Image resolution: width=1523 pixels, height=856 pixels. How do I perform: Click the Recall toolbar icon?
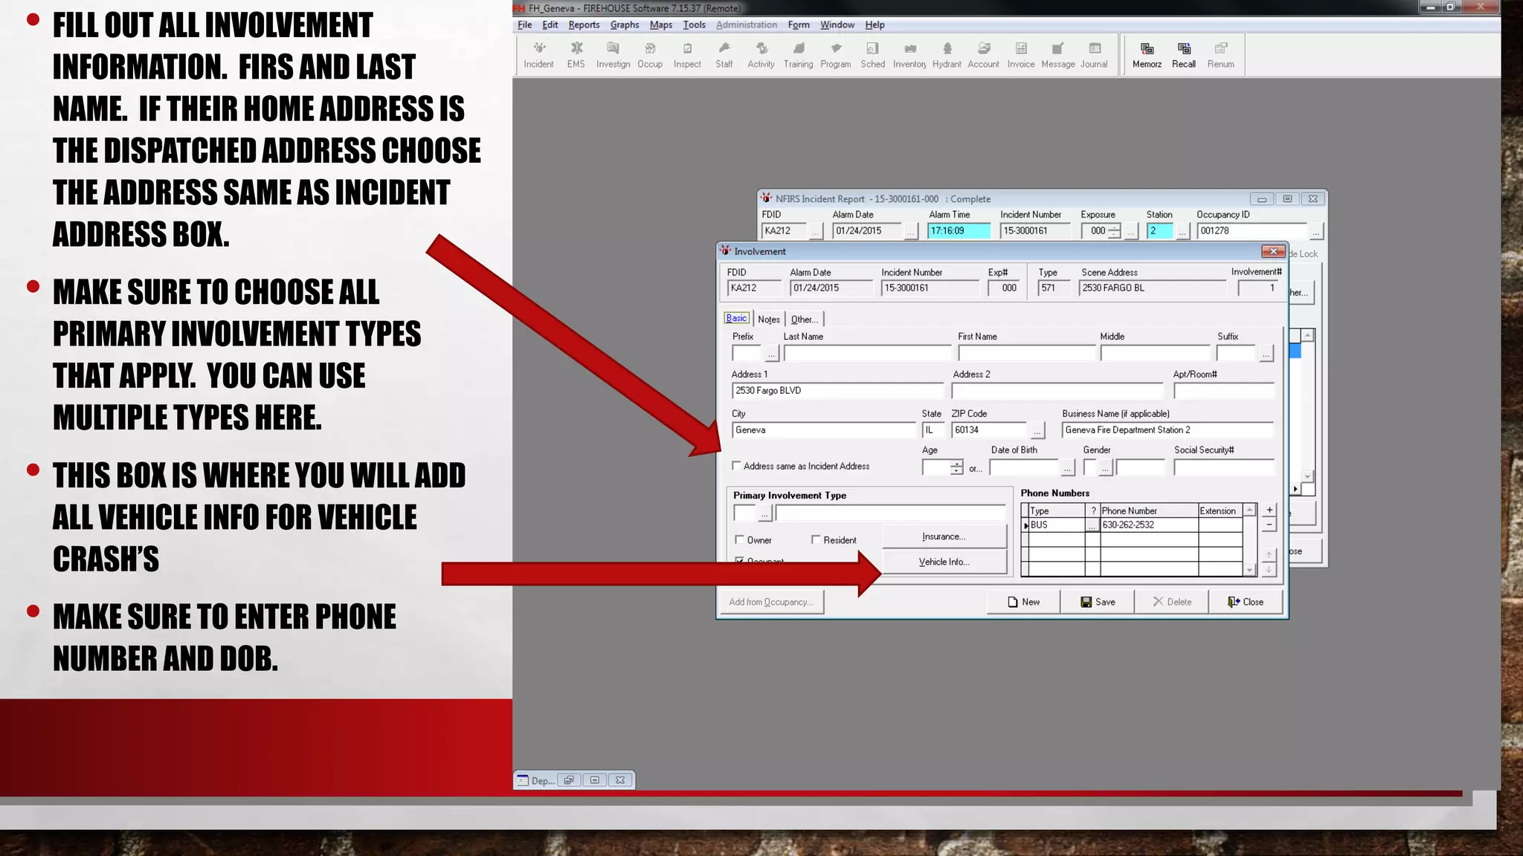[x=1184, y=55]
